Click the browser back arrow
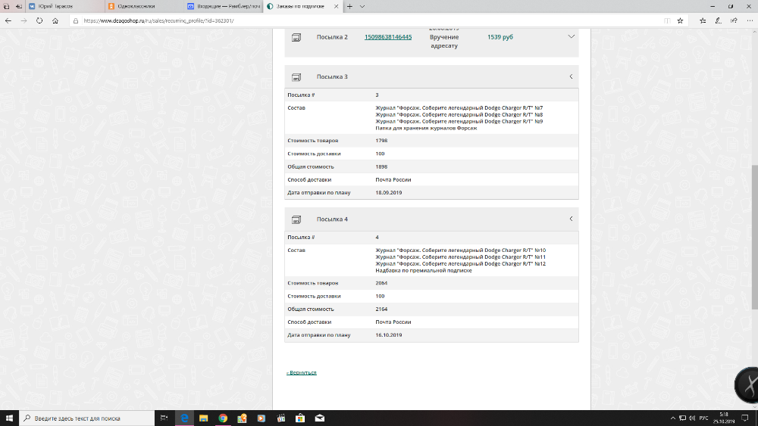The image size is (758, 426). [8, 20]
